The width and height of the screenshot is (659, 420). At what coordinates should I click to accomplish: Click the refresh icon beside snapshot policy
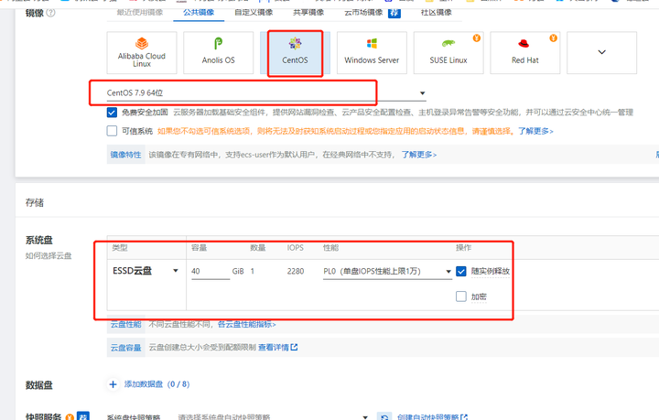pos(384,417)
